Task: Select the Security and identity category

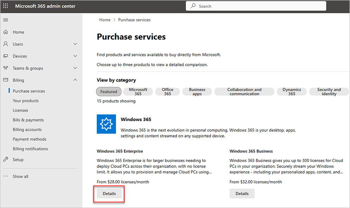Action: (x=329, y=92)
